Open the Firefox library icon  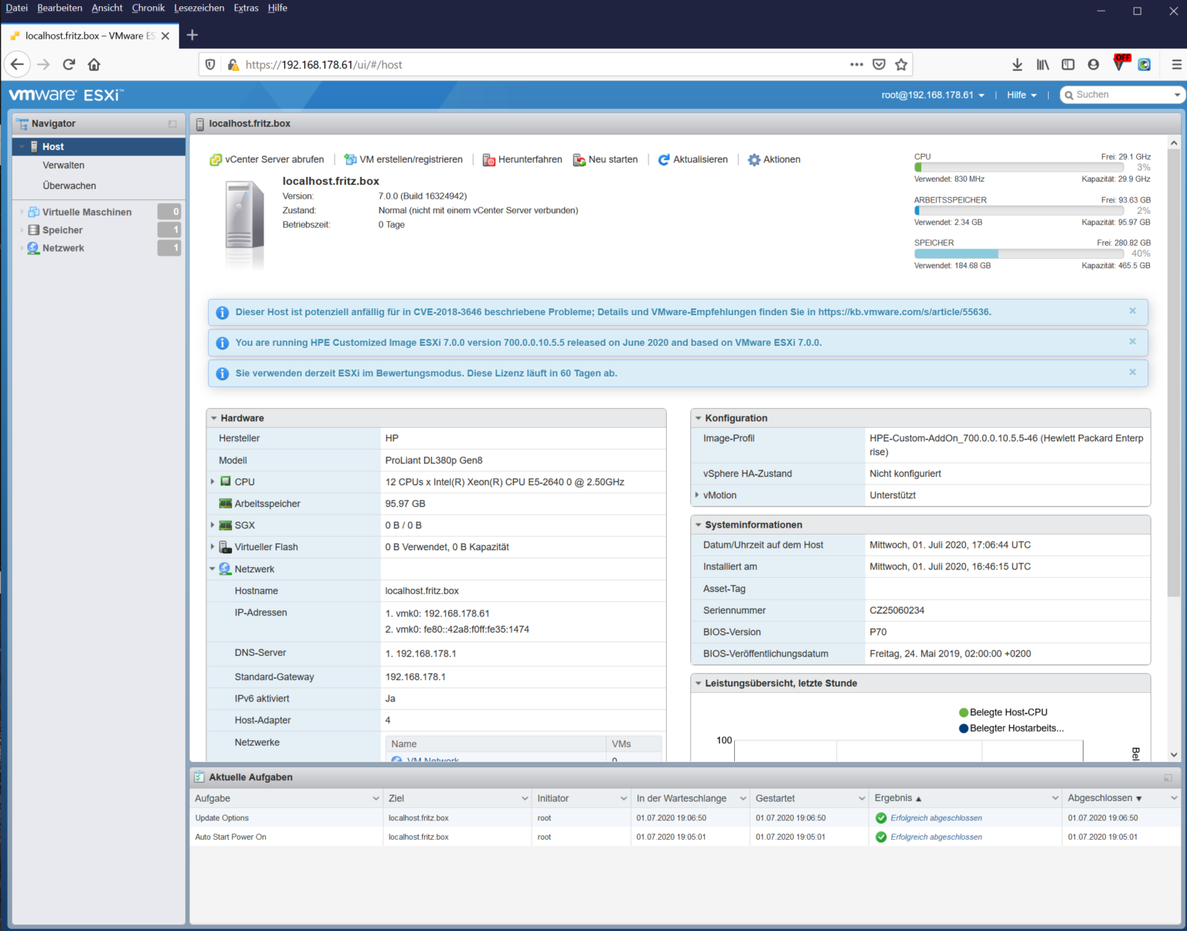pos(1042,64)
